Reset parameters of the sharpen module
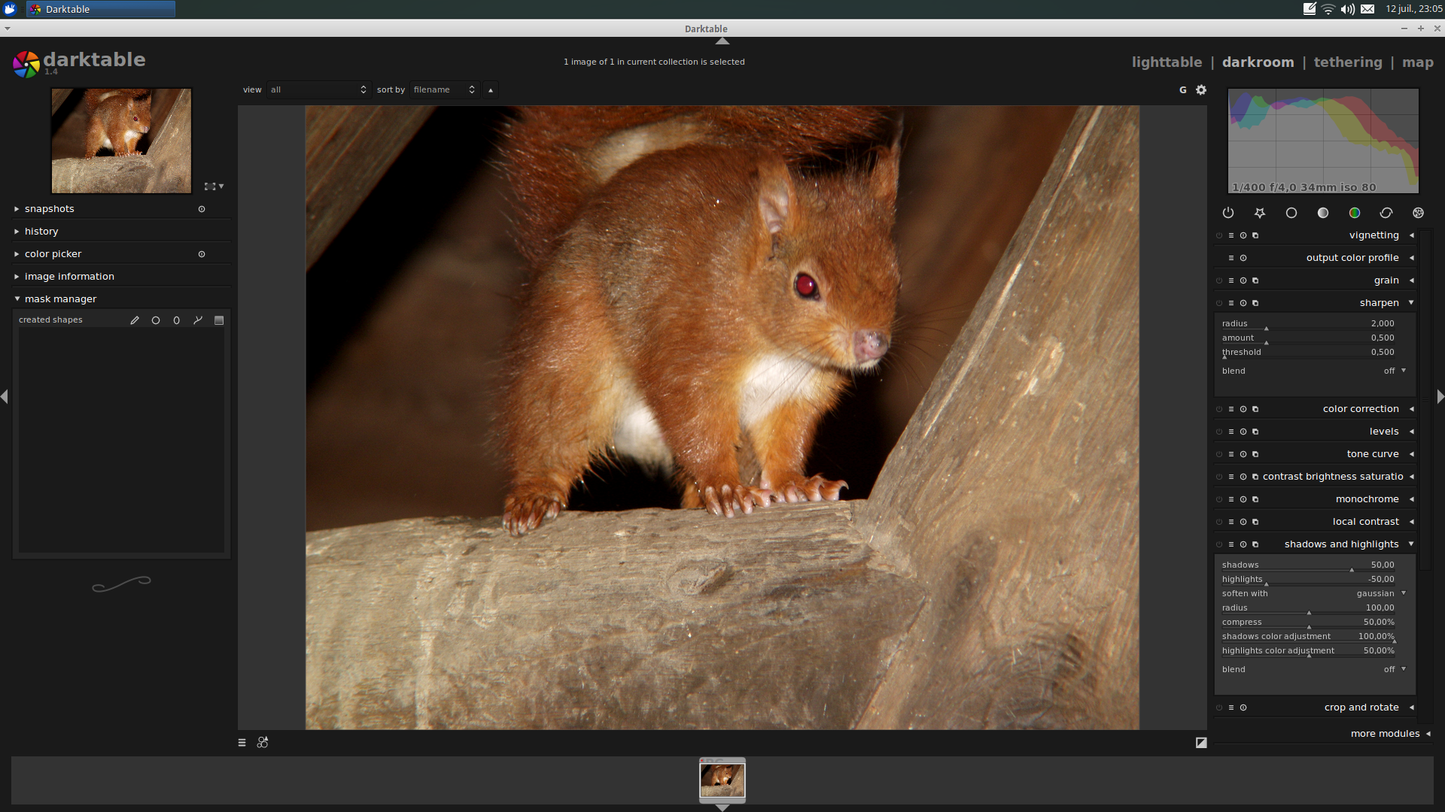Image resolution: width=1445 pixels, height=812 pixels. point(1243,303)
